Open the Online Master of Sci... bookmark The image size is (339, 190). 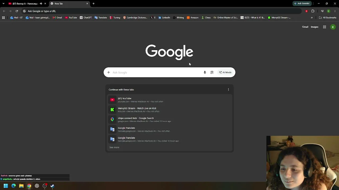(226, 18)
